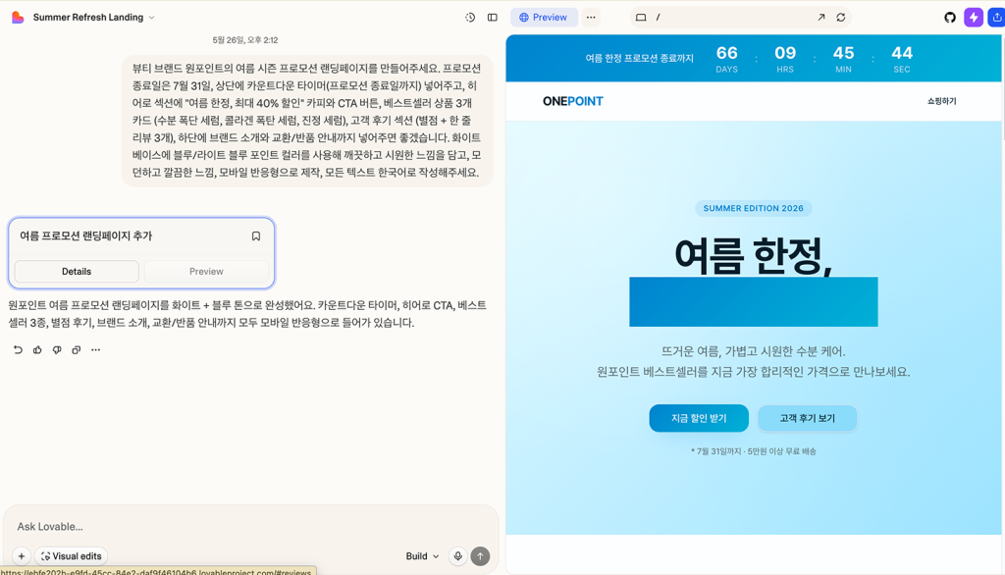Give the response a thumbs up
Viewport: 1005px width, 575px height.
click(x=37, y=350)
